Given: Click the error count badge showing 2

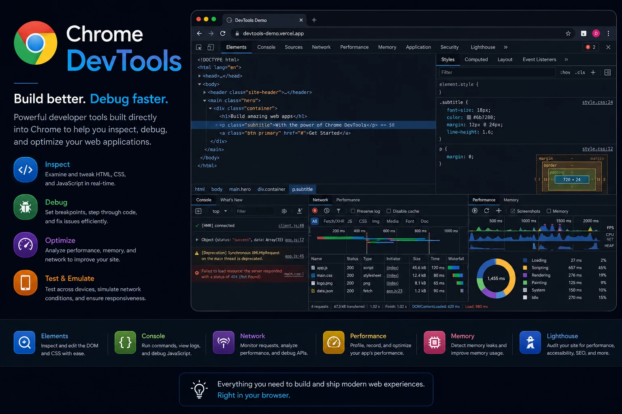Looking at the screenshot, I should (591, 47).
